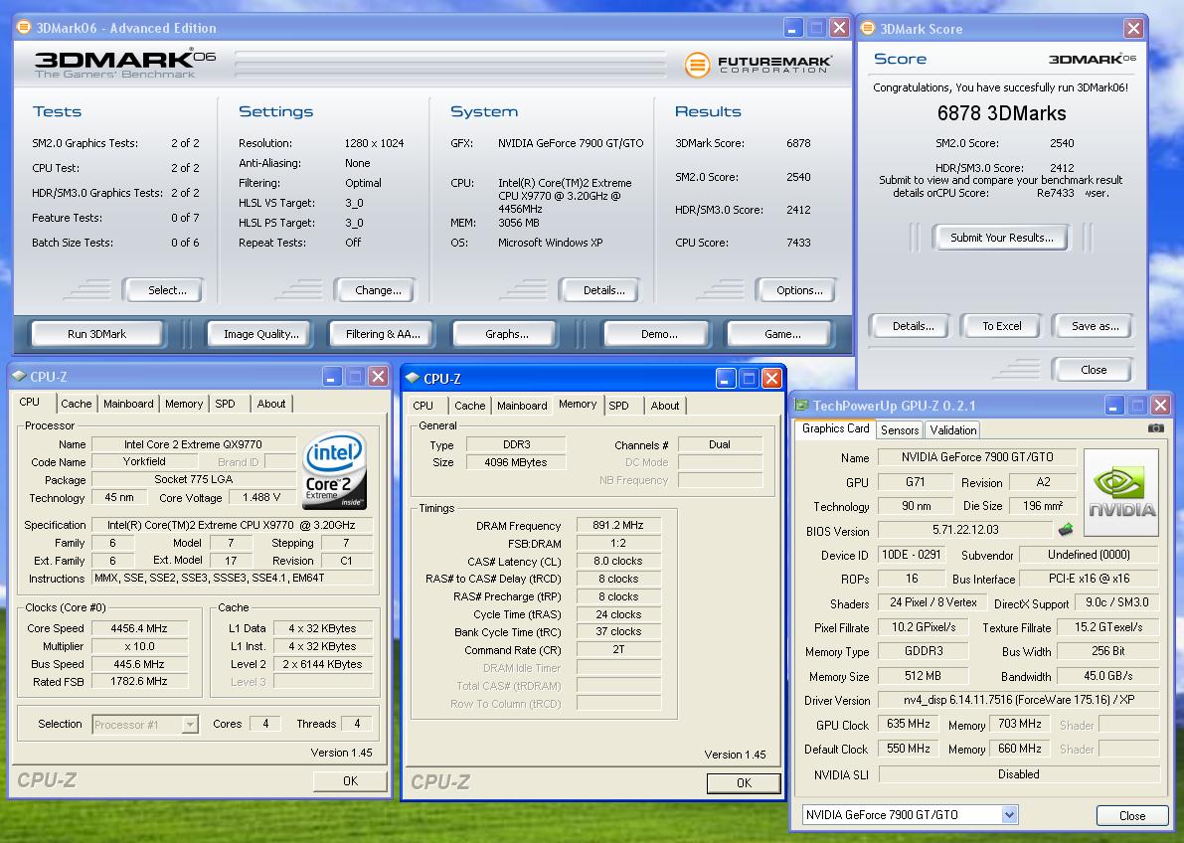Image resolution: width=1184 pixels, height=843 pixels.
Task: Open the Processor #1 selection dropdown
Action: 190,725
